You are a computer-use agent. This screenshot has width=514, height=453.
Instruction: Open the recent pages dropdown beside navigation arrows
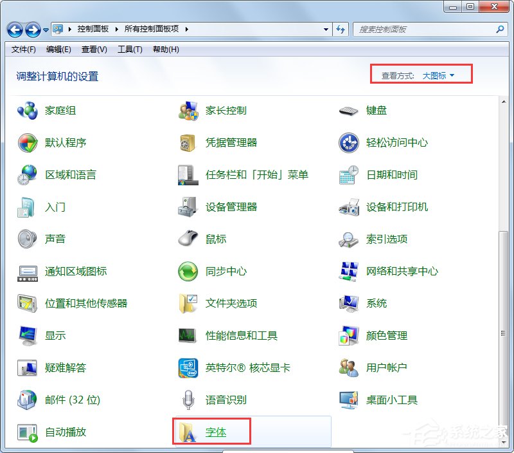tap(45, 29)
